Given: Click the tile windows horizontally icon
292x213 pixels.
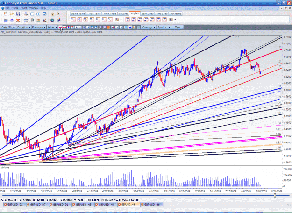Looking at the screenshot, I should click(x=32, y=14).
